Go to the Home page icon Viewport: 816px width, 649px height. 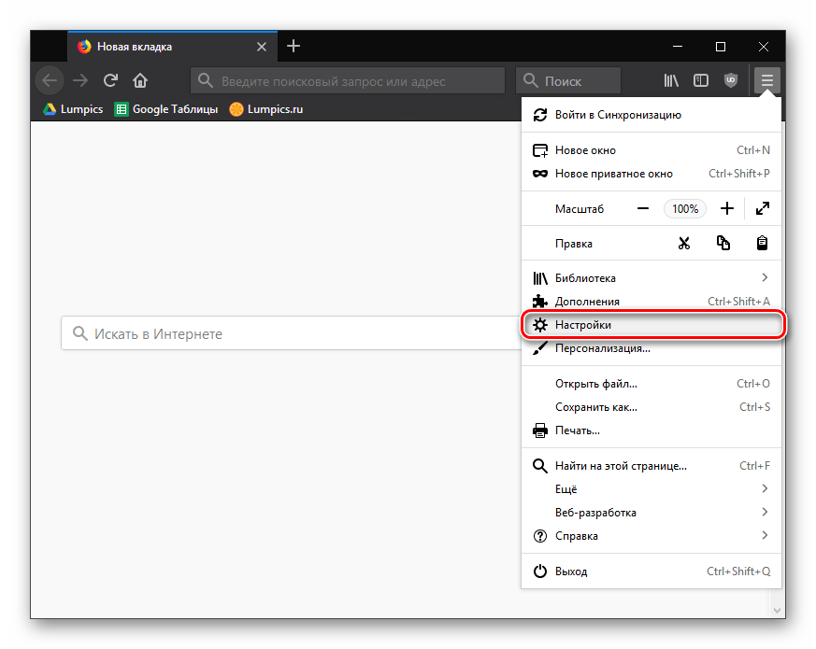(140, 80)
